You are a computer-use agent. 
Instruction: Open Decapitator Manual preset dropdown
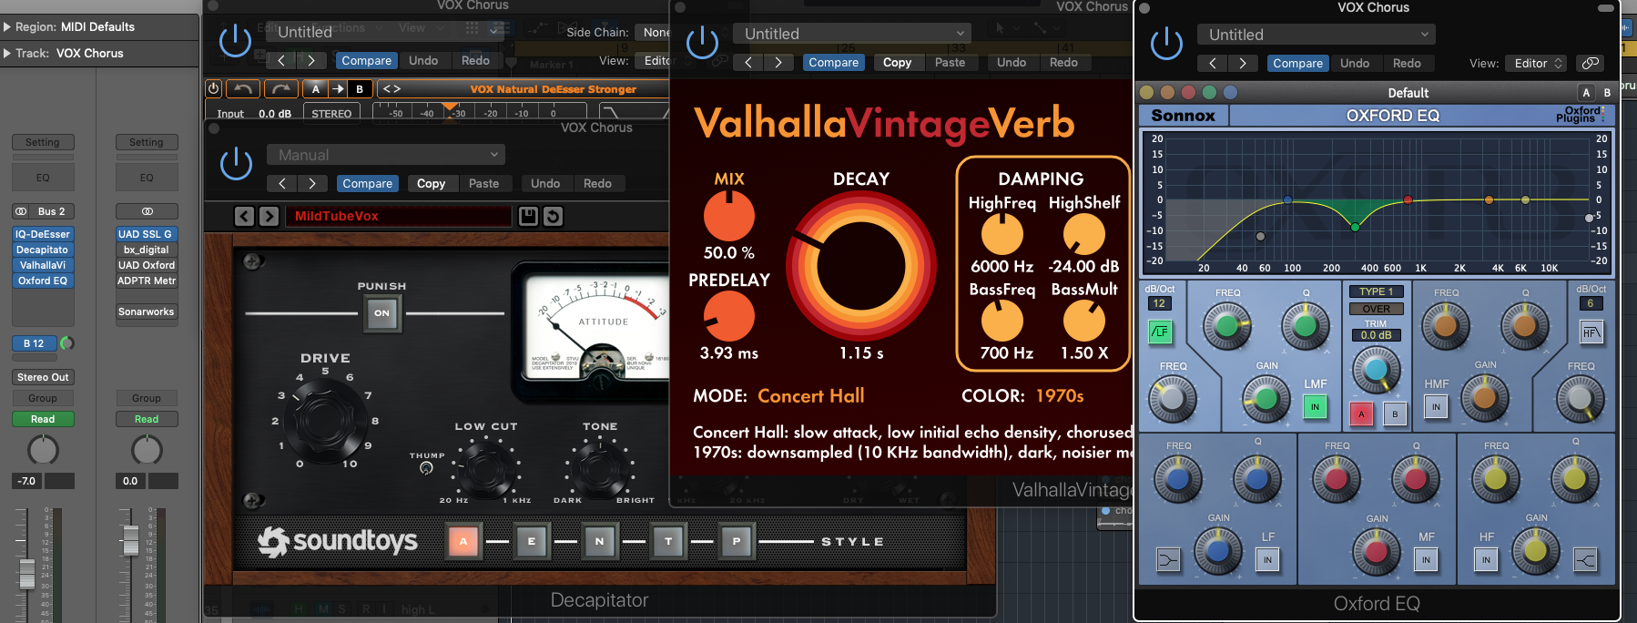tap(386, 155)
